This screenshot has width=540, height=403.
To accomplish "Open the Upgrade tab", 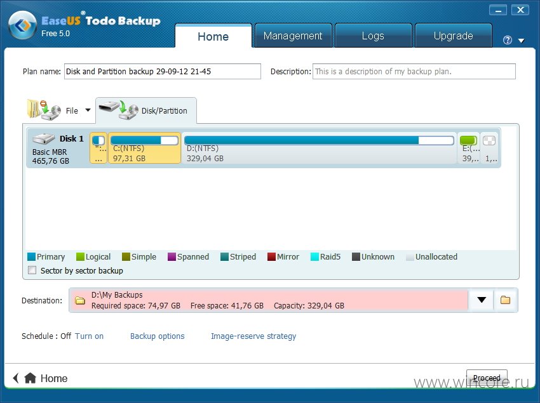I will 453,36.
